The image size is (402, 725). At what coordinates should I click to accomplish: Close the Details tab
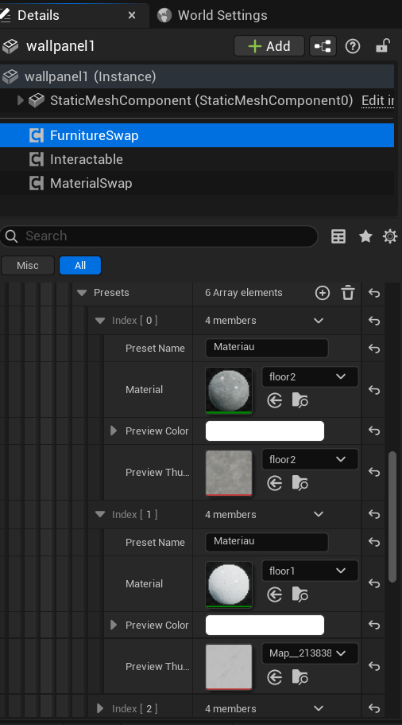click(132, 15)
